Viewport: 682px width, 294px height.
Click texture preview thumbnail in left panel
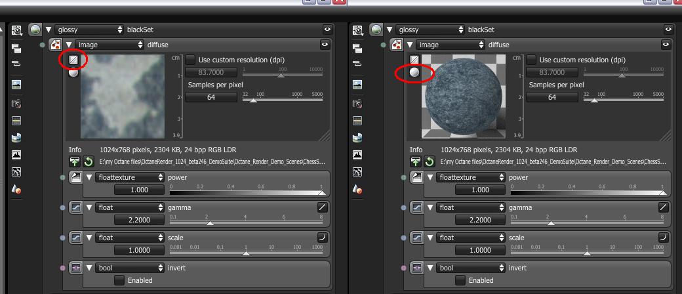(x=123, y=96)
